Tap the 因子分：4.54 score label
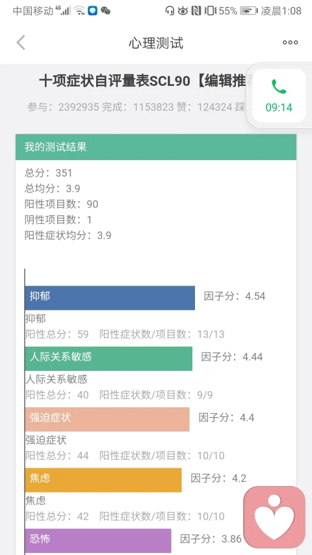The image size is (312, 555). coord(235,296)
